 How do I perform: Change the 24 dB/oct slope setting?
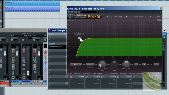click(90, 68)
